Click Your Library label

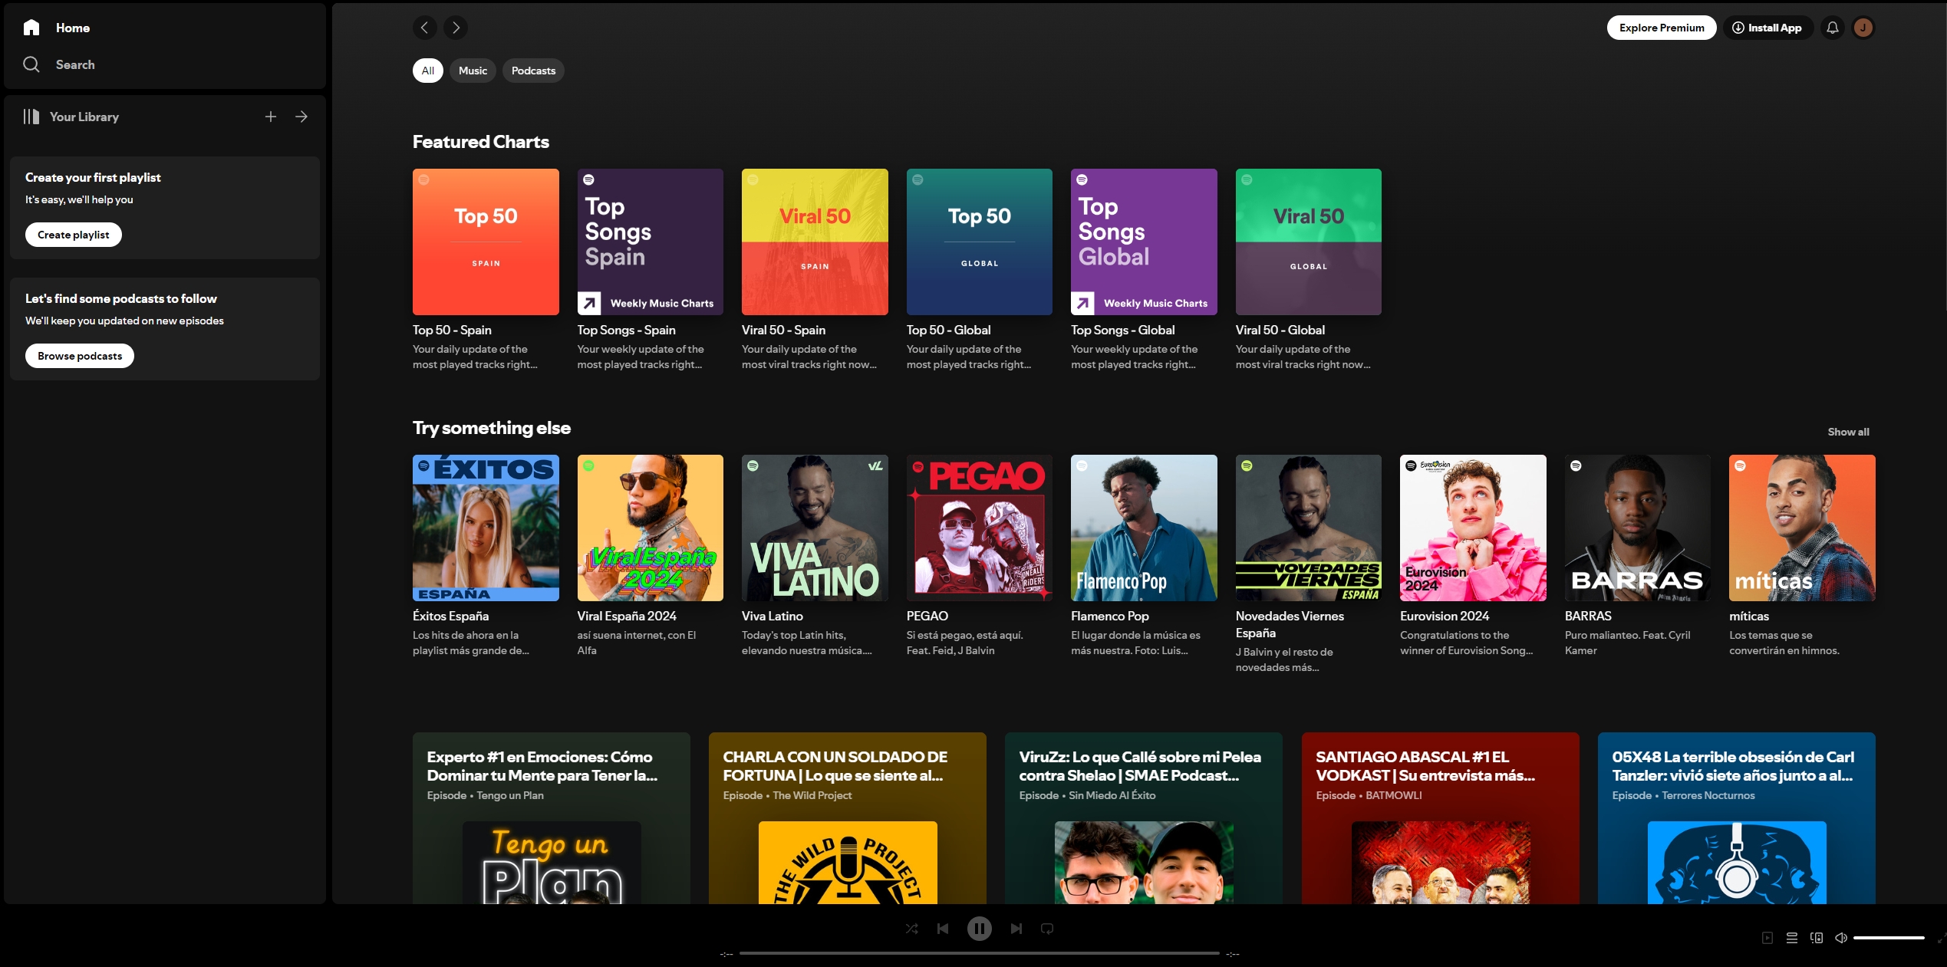click(84, 117)
